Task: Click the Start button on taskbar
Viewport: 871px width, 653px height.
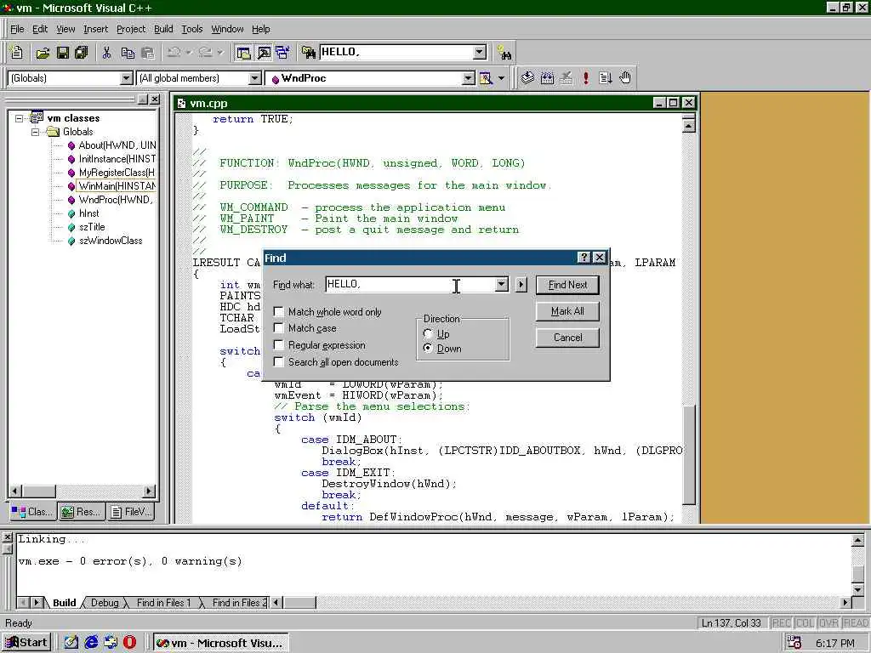Action: (26, 643)
